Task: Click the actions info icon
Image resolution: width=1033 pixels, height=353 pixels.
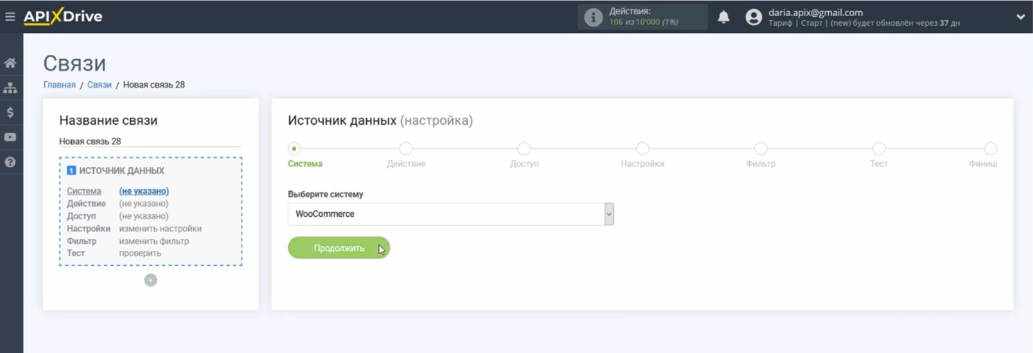Action: coord(593,17)
